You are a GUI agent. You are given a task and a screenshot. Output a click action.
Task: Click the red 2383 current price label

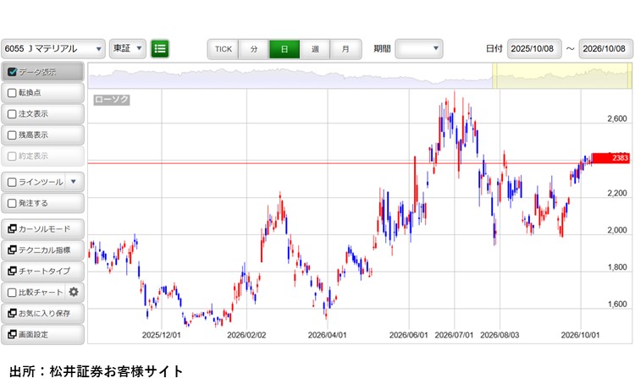(x=611, y=158)
